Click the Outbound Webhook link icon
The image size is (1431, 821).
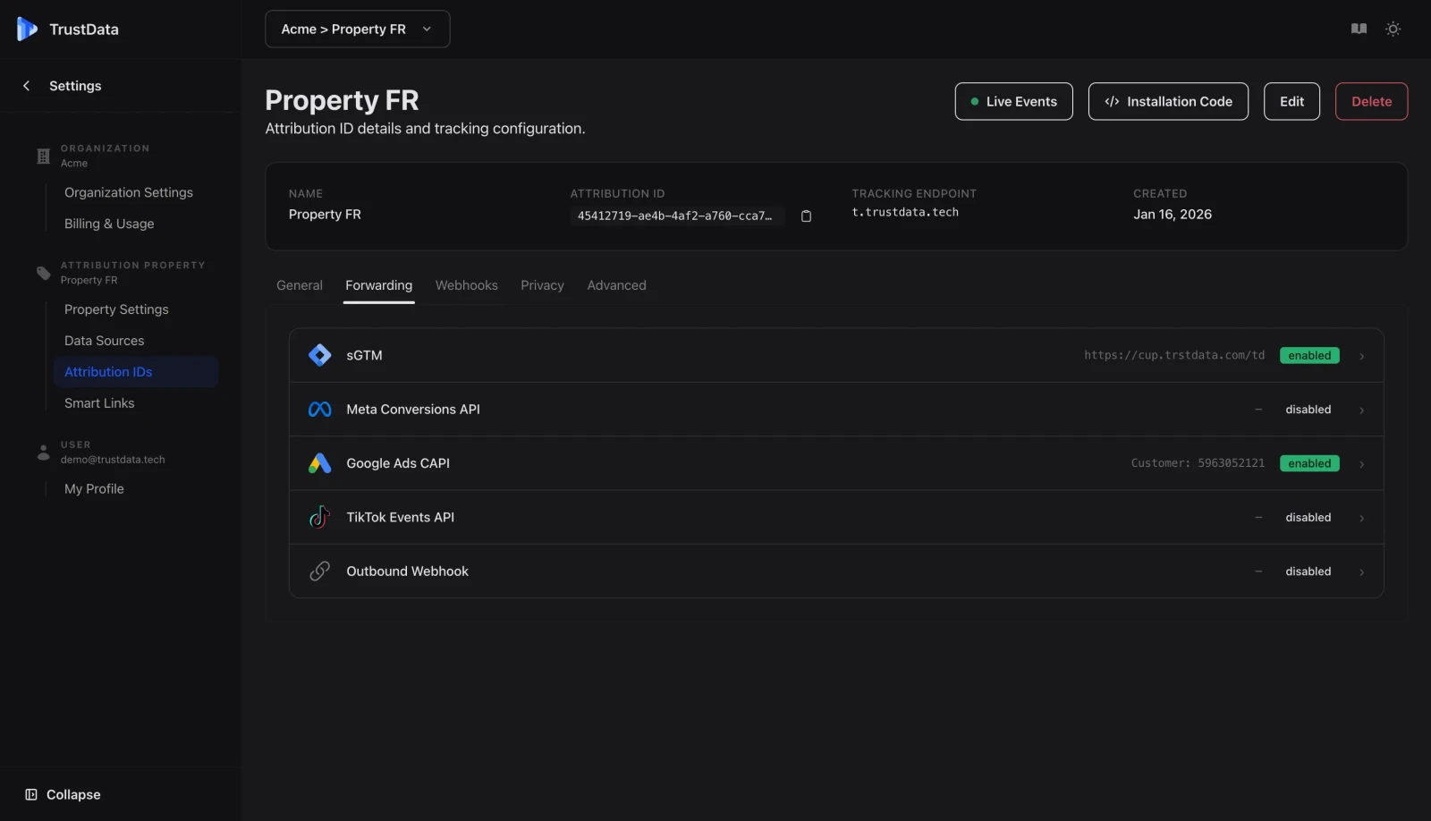coord(319,571)
